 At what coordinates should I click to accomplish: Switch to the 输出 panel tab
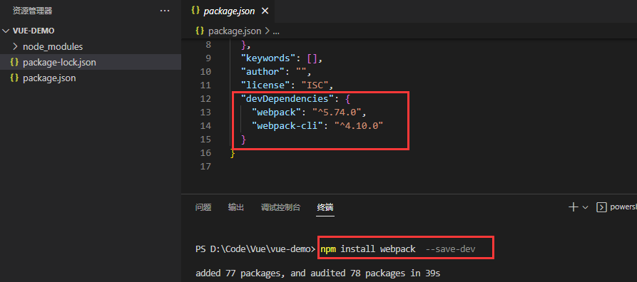pos(236,207)
